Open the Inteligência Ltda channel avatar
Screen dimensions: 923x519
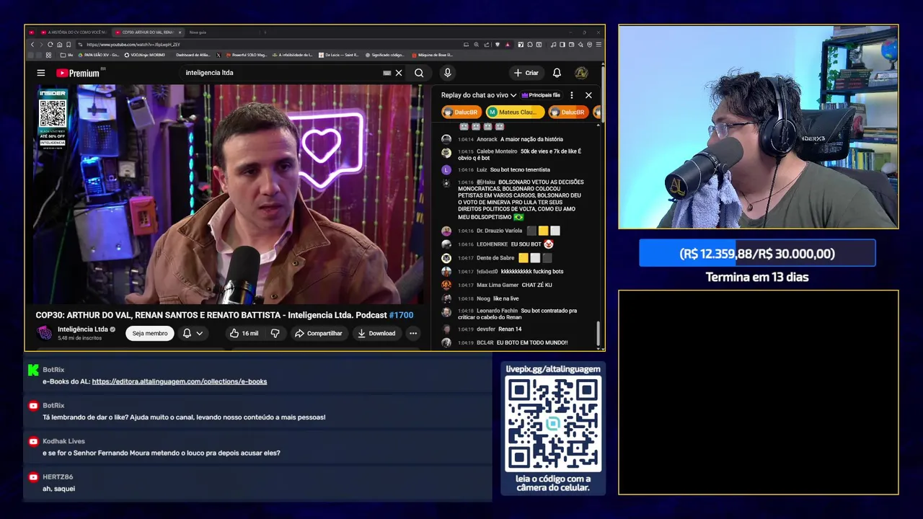tap(45, 333)
